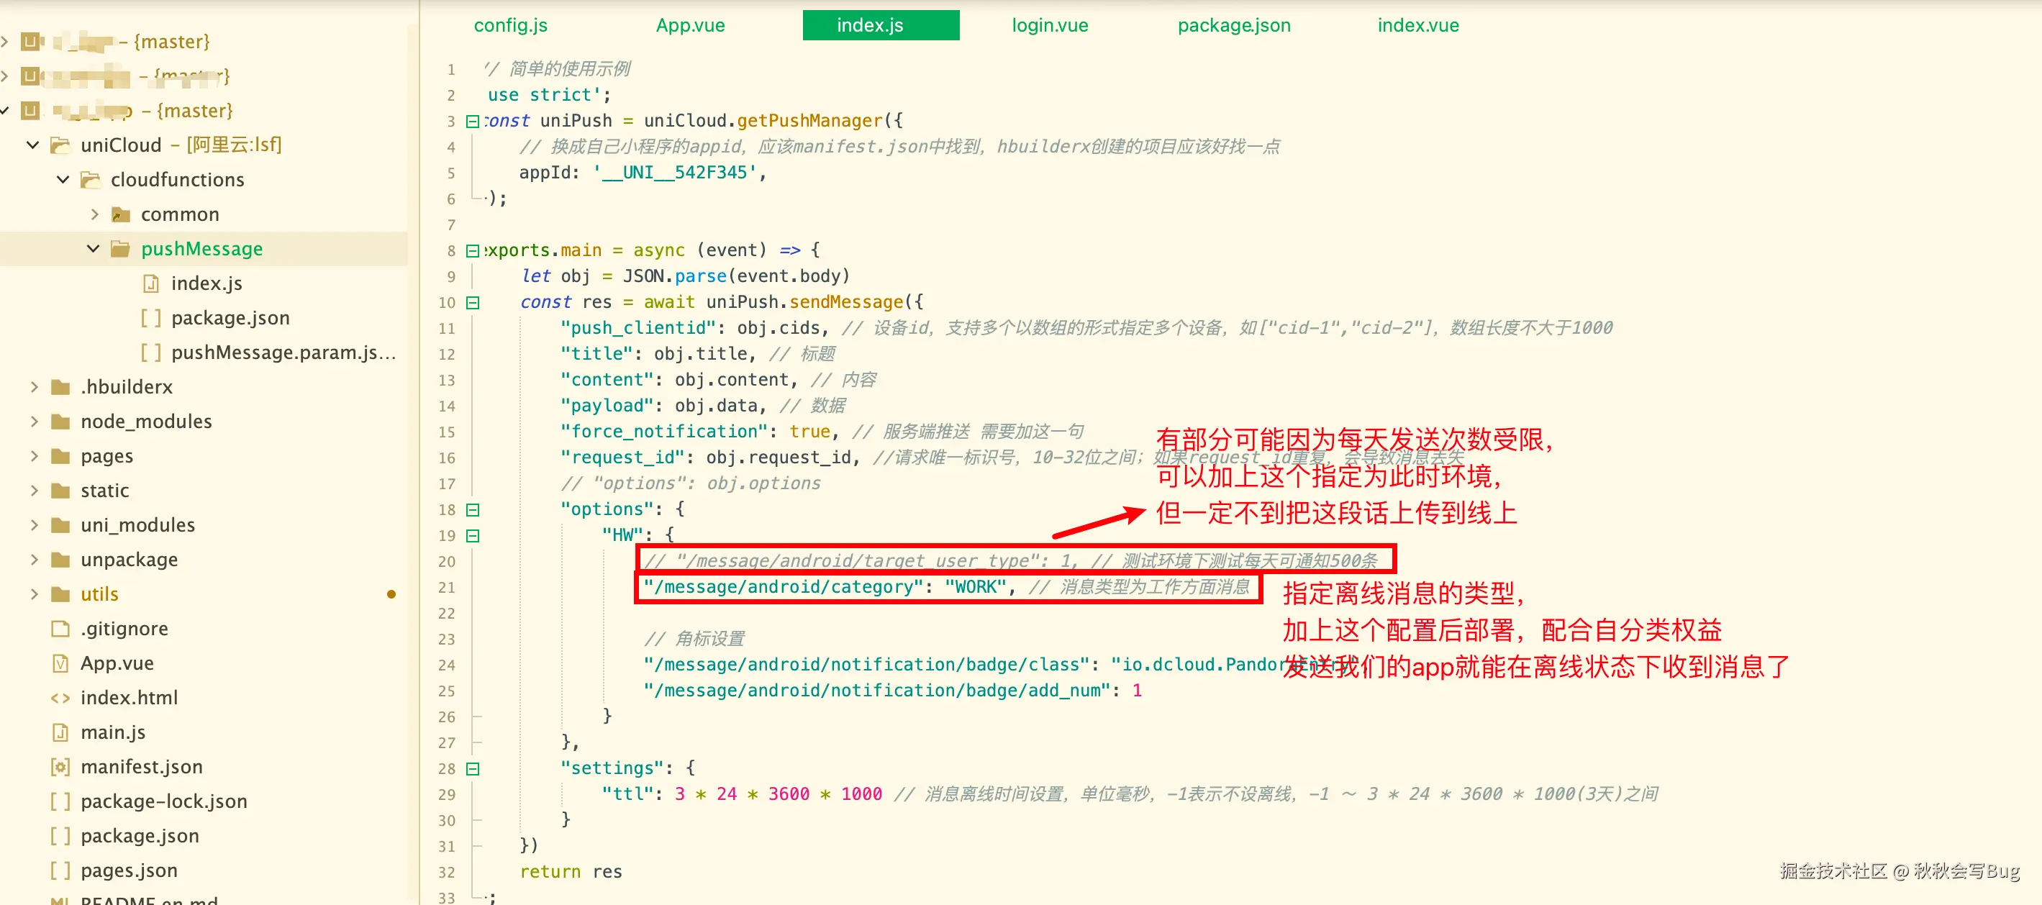Collapse the cloudfunctions folder chevron
The height and width of the screenshot is (905, 2042).
(63, 180)
